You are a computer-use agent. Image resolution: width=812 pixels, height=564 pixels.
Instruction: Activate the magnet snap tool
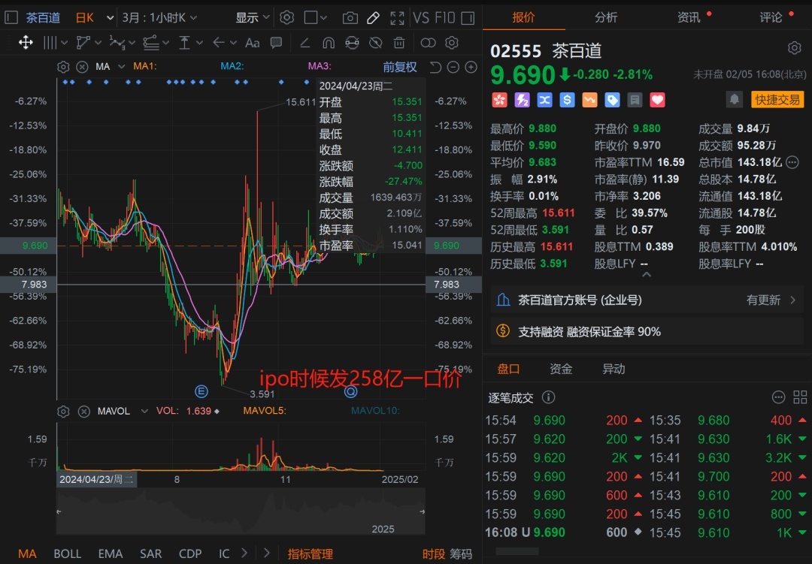point(328,43)
